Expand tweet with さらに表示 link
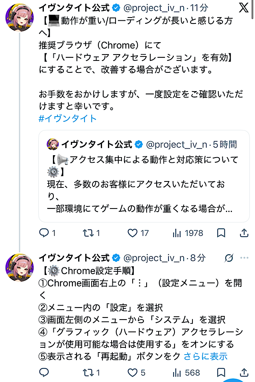The width and height of the screenshot is (255, 382). (x=206, y=356)
